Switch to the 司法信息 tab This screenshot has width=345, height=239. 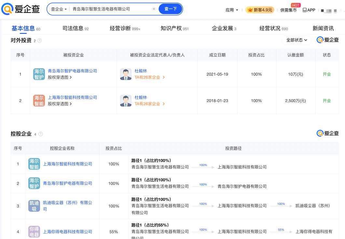click(x=75, y=29)
